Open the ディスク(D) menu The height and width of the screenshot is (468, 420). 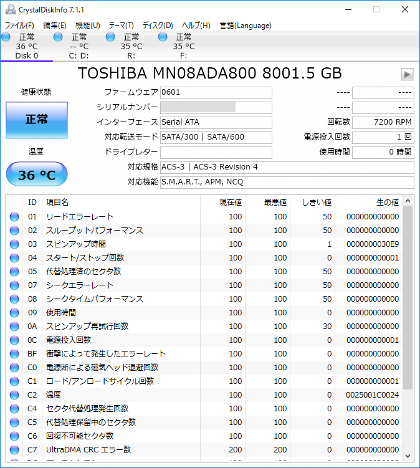pos(158,26)
